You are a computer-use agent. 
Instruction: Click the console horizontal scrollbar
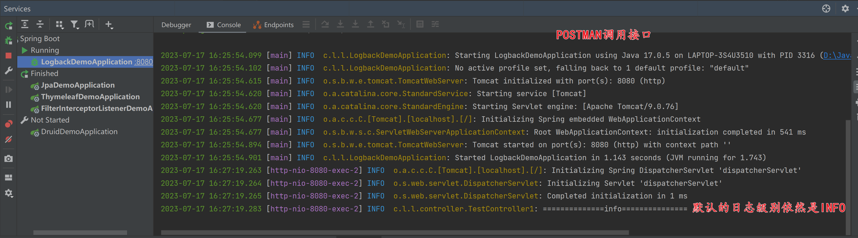tap(395, 232)
